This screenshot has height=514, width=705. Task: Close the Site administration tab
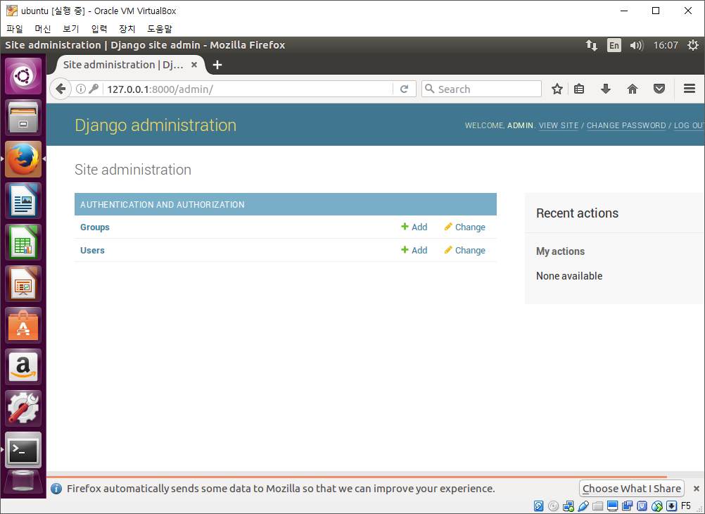click(x=194, y=65)
